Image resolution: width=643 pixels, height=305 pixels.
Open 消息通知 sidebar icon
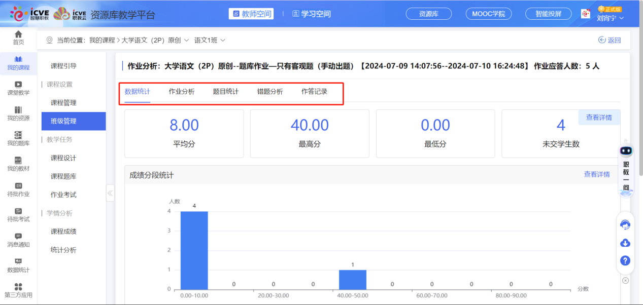18,240
